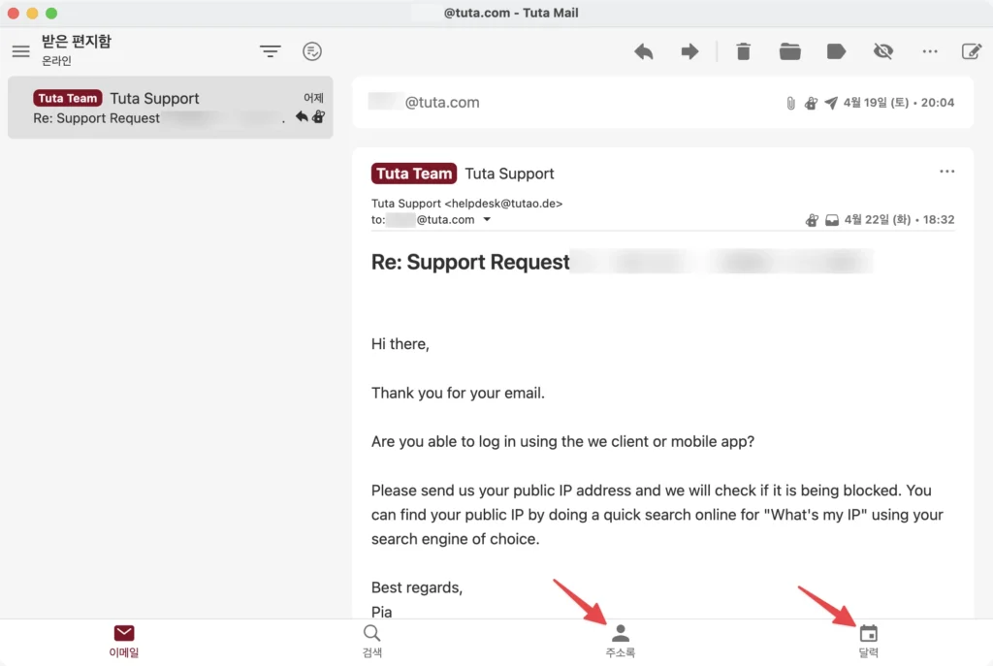Switch to the 이메일 tab

[x=124, y=642]
